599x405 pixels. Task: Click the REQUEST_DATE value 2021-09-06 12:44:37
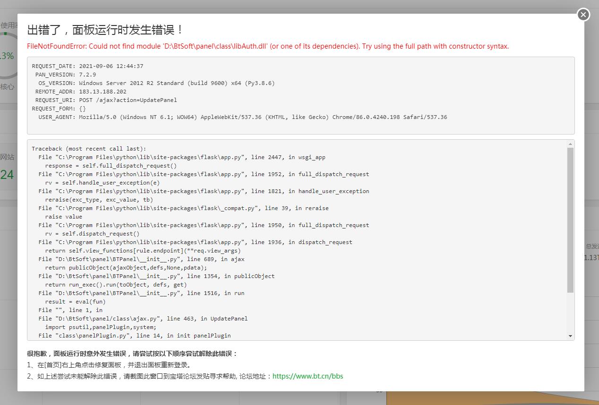tap(111, 66)
